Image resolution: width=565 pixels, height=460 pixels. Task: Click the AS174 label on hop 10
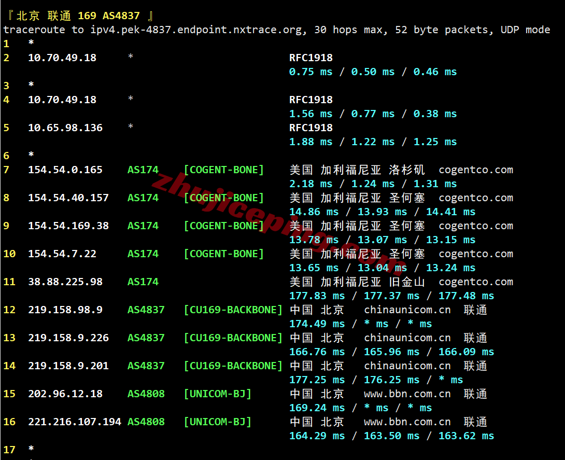(x=142, y=254)
